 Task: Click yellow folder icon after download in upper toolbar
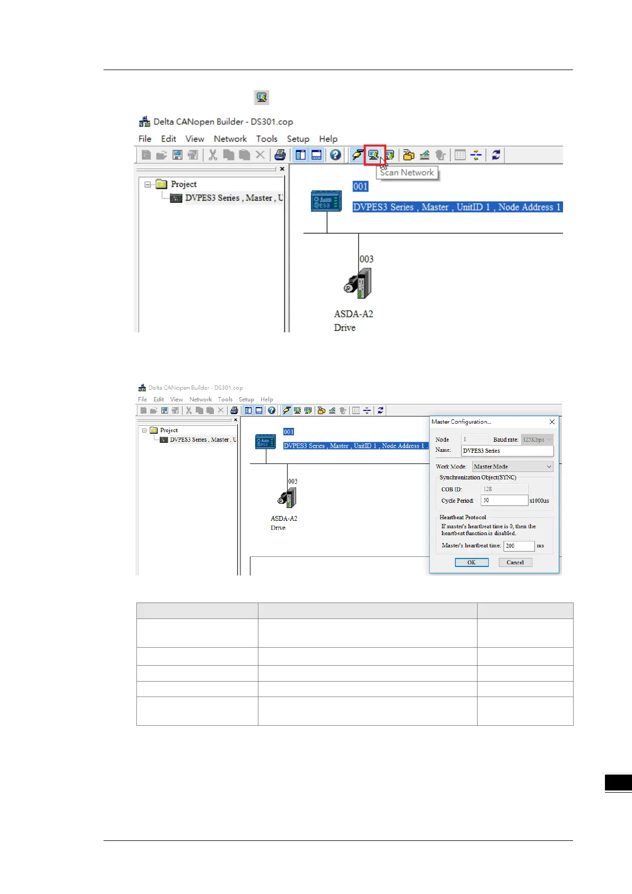click(409, 155)
